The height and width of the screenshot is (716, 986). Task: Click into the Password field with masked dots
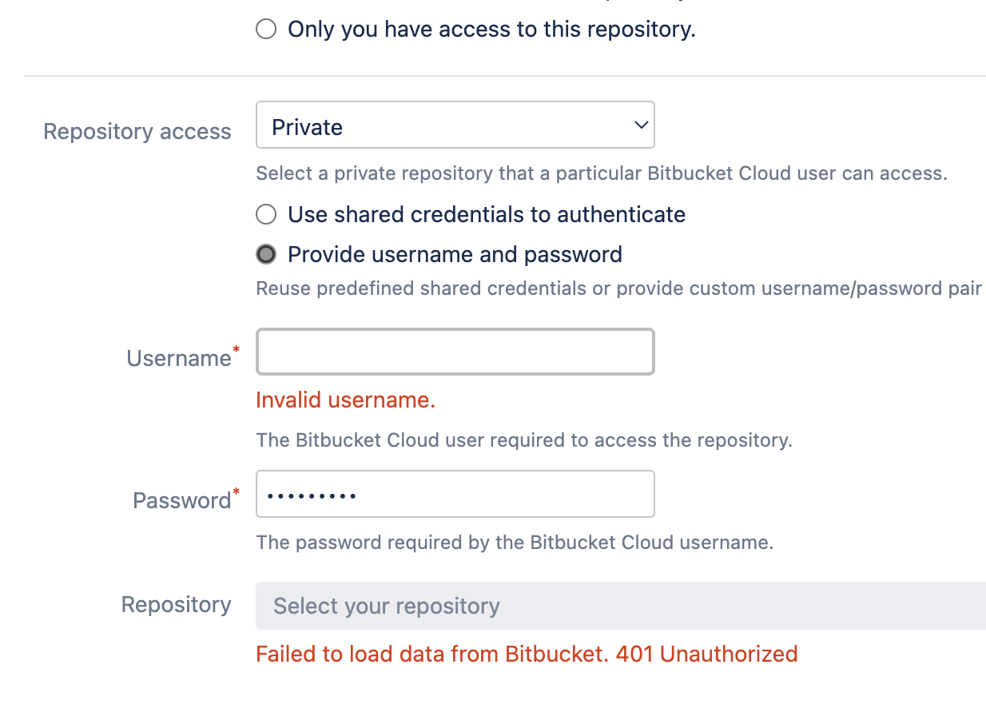pos(455,494)
